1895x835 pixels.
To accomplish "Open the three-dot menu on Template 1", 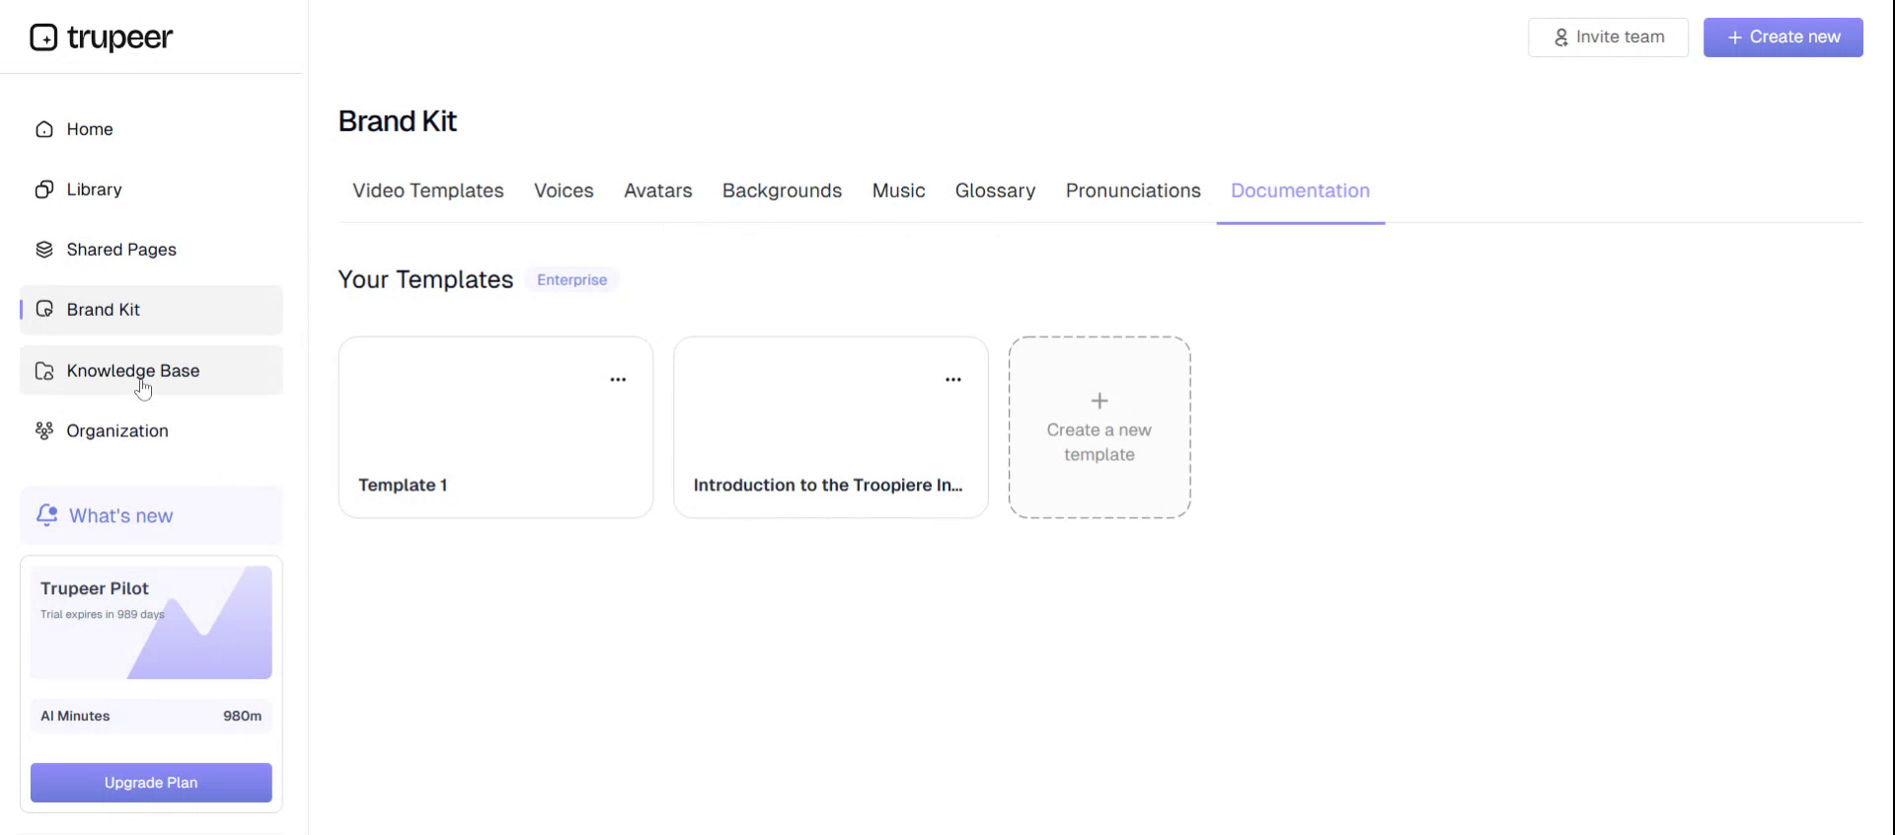I will [x=618, y=379].
